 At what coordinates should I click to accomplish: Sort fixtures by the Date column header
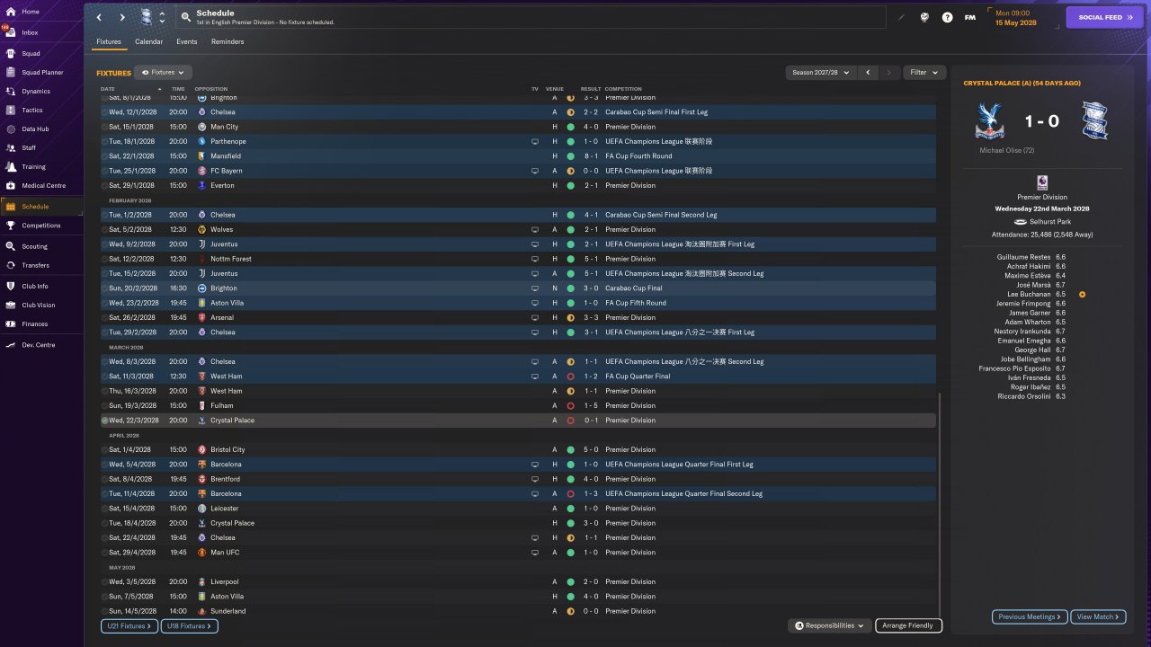pos(108,89)
